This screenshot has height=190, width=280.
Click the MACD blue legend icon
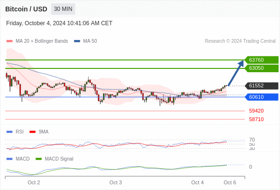pos(9,159)
